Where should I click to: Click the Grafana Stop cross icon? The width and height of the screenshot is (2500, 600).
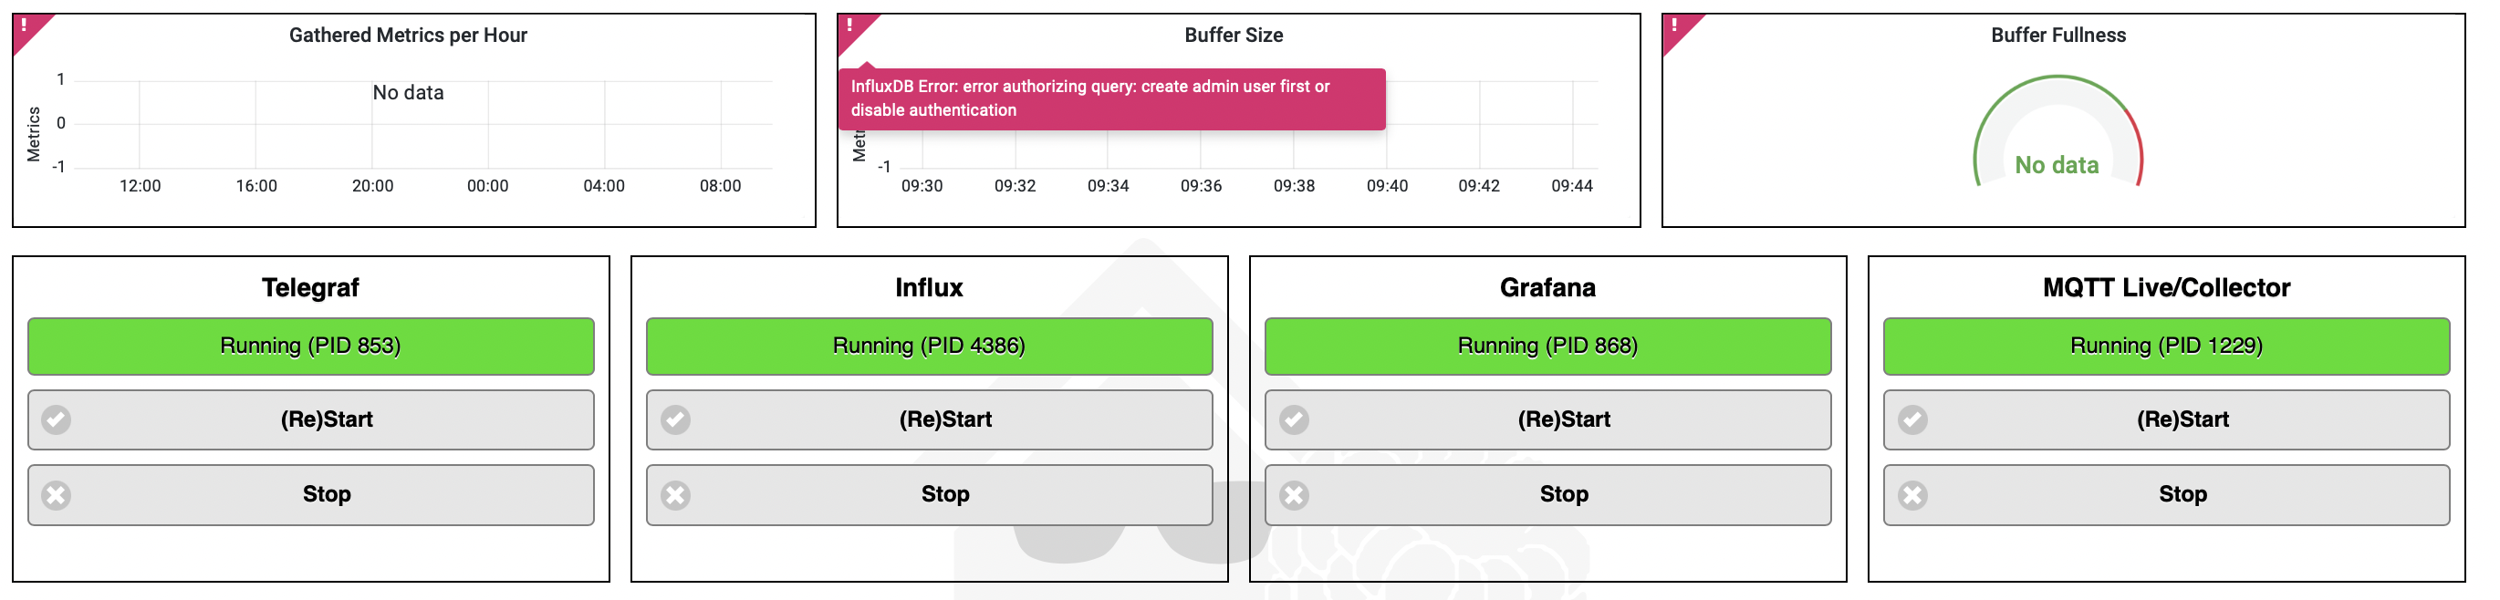(1294, 495)
